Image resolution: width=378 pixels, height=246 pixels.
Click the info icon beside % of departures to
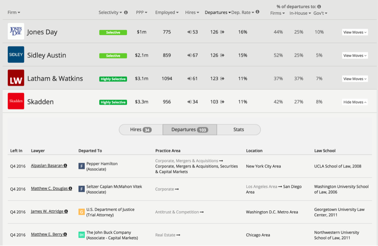click(319, 6)
